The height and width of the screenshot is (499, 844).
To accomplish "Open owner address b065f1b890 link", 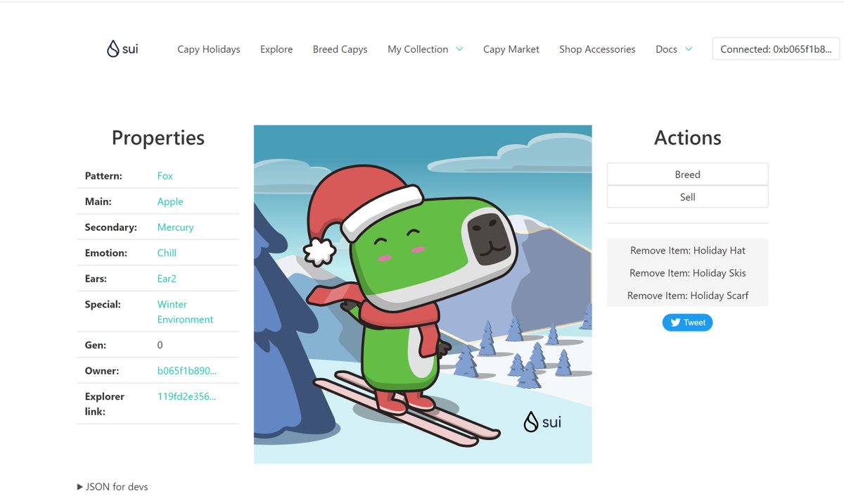I will 187,371.
